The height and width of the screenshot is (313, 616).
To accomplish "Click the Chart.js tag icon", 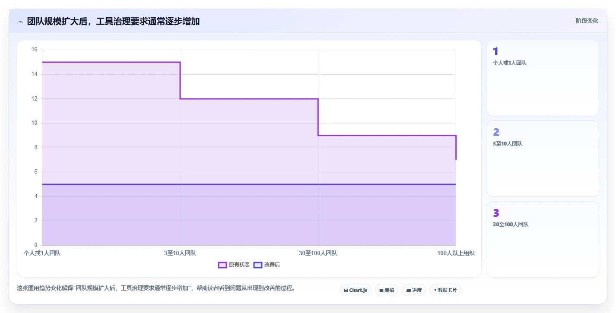I will point(346,290).
